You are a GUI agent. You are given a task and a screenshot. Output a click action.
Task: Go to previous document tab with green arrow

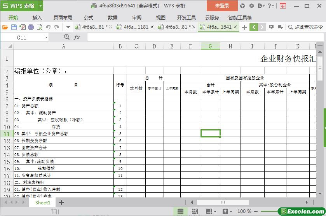tap(254, 27)
